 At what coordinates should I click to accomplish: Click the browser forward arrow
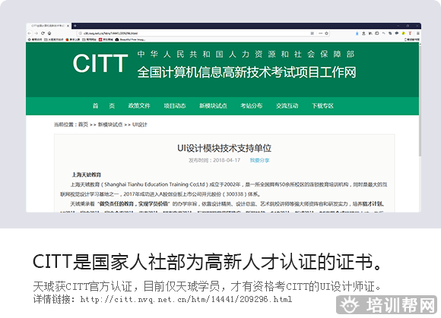point(36,33)
